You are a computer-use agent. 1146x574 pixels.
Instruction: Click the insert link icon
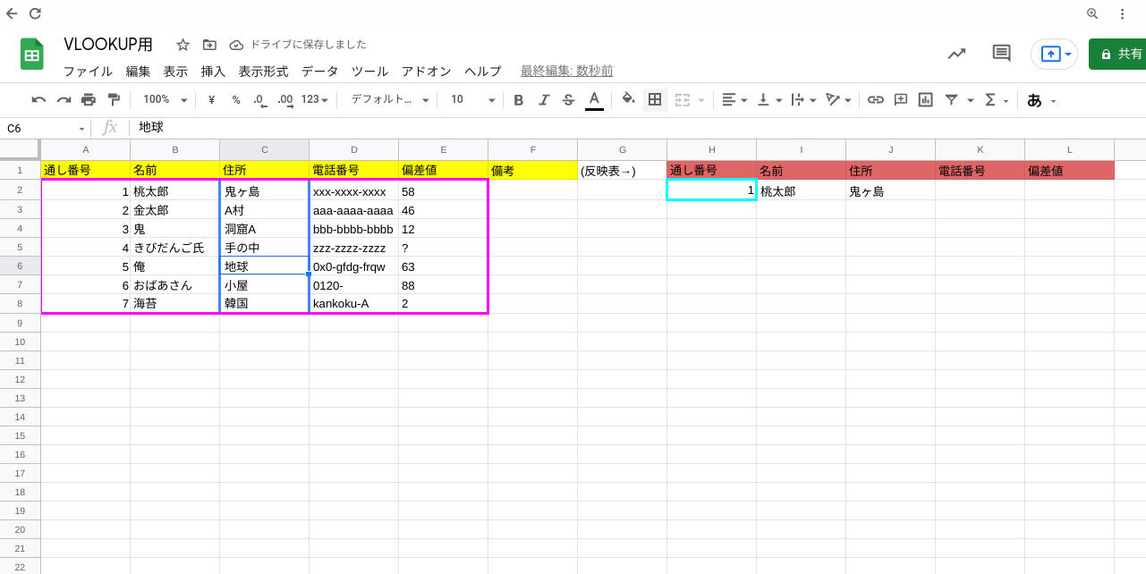point(876,99)
